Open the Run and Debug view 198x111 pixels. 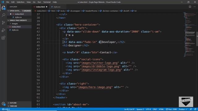3,30
